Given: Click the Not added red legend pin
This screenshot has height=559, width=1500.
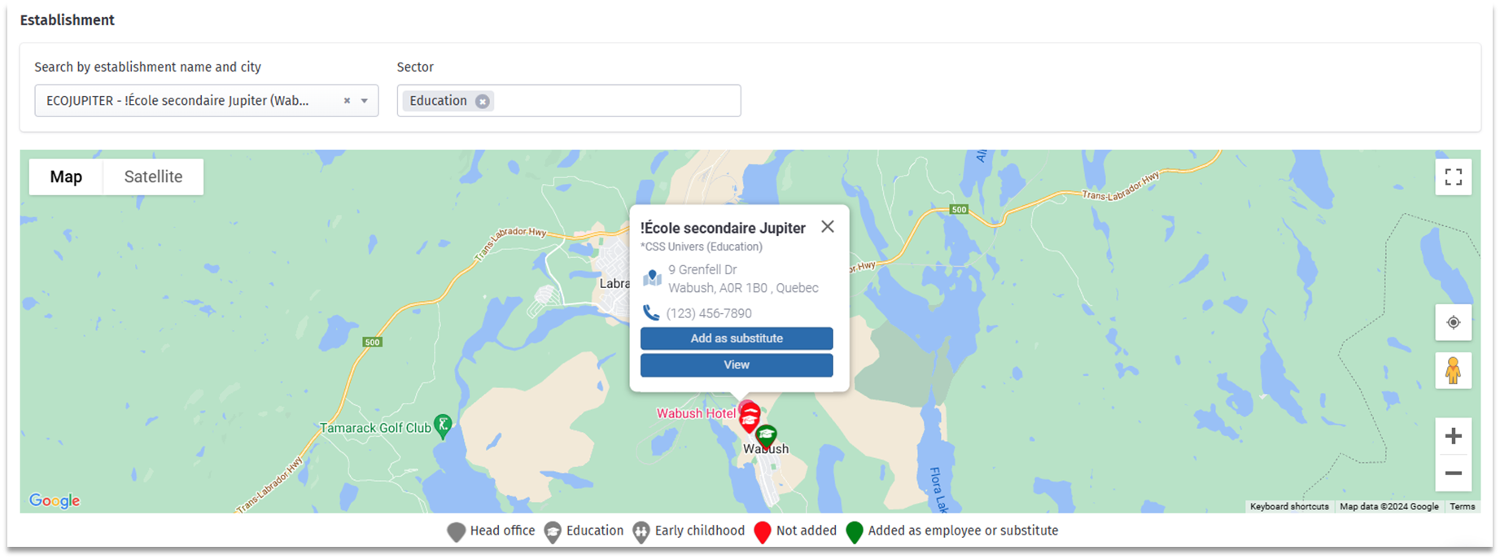Looking at the screenshot, I should [763, 532].
